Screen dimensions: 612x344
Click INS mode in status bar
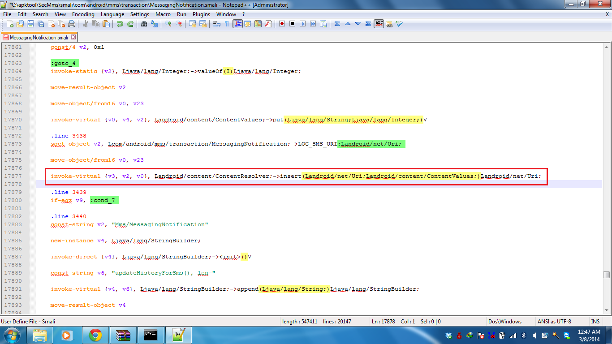(x=595, y=321)
